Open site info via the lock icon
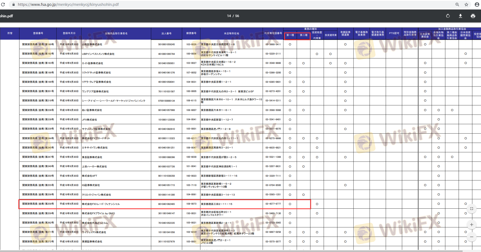This screenshot has width=481, height=252. [x=14, y=5]
